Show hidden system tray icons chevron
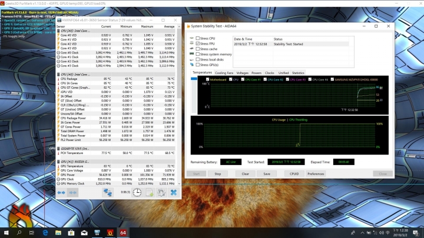 point(362,233)
